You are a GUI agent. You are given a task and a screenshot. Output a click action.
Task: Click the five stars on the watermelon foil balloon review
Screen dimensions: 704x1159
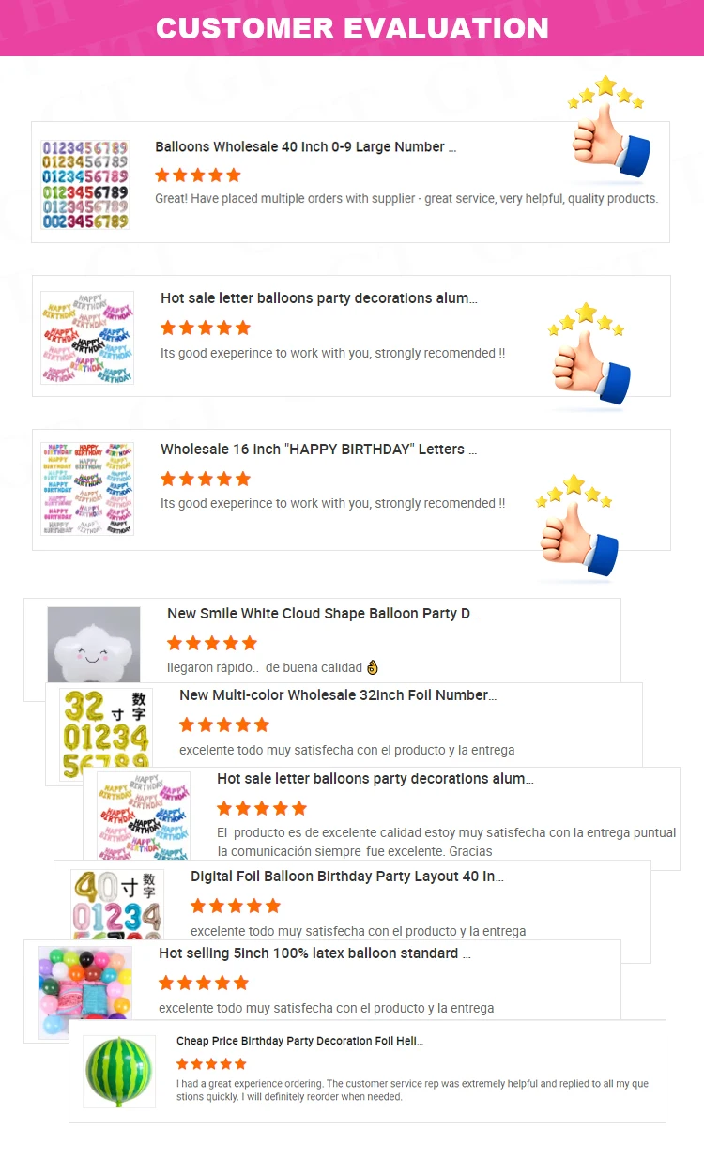pos(211,1063)
